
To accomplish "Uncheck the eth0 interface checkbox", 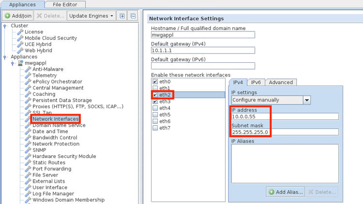I will point(155,82).
